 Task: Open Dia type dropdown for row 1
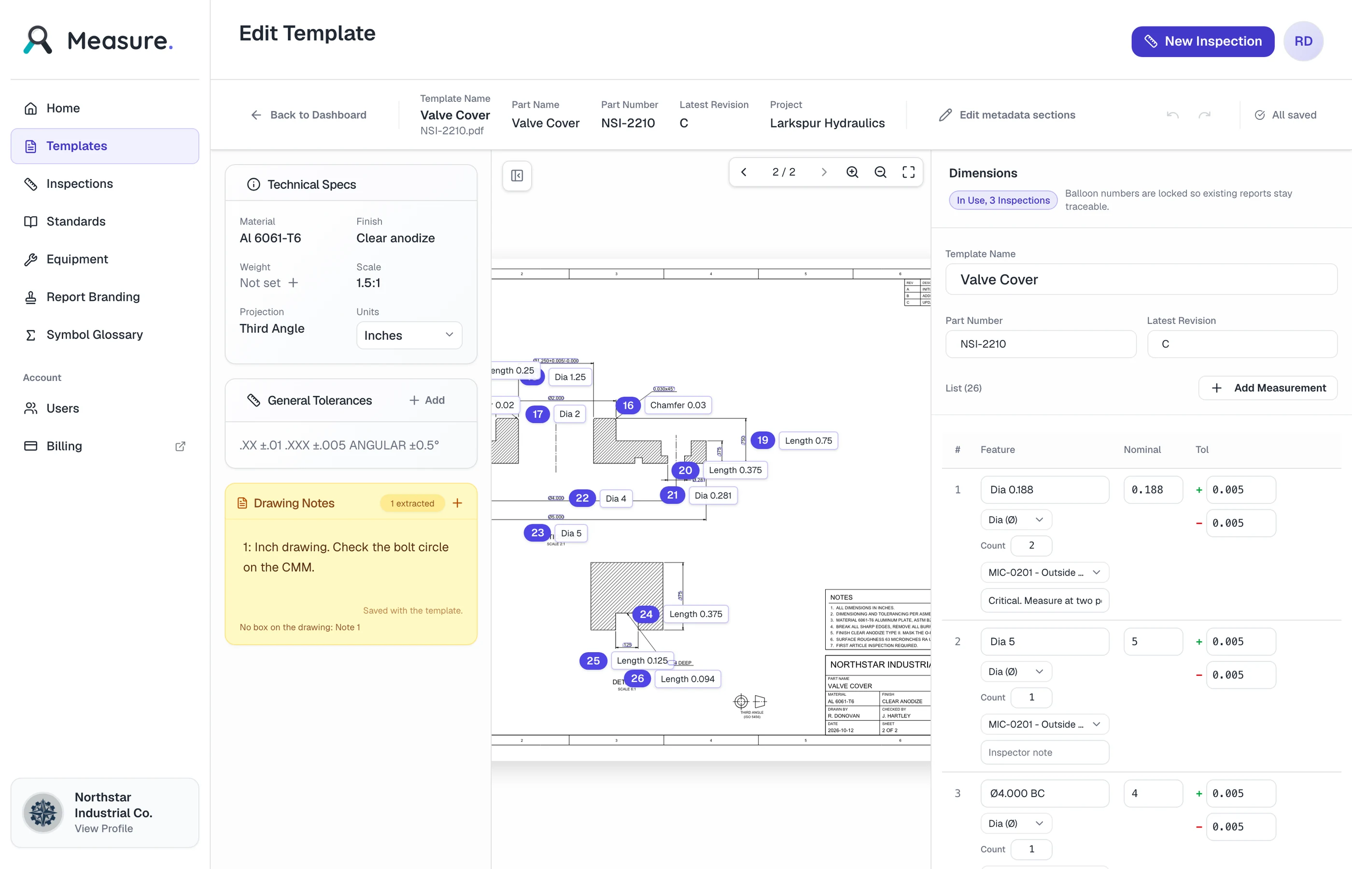[1016, 519]
